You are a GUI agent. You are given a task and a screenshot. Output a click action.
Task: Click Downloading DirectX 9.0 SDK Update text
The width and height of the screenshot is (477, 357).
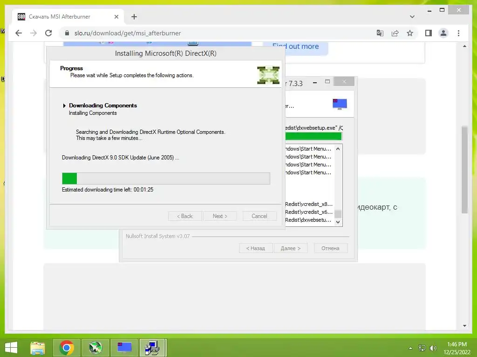(121, 158)
